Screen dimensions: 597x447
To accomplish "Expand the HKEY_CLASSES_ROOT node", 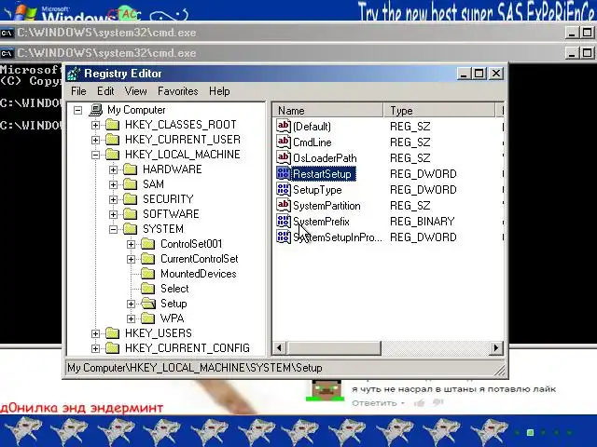I will tap(95, 125).
